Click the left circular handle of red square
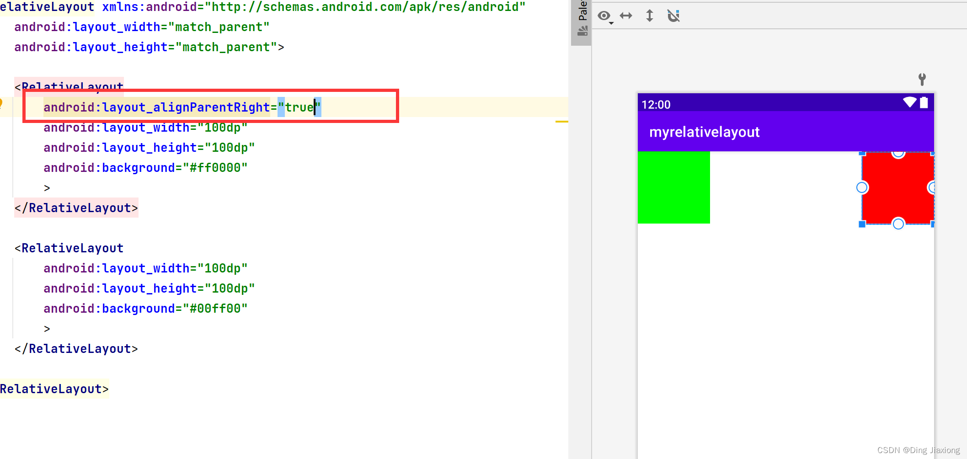The image size is (967, 459). (862, 187)
